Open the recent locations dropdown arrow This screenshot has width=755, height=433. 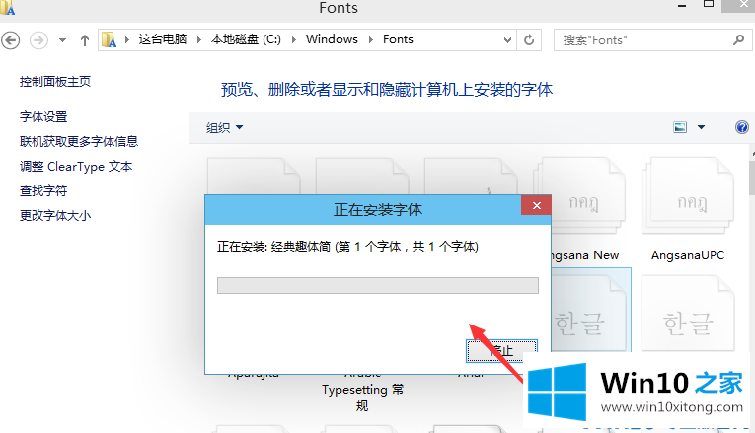(62, 40)
